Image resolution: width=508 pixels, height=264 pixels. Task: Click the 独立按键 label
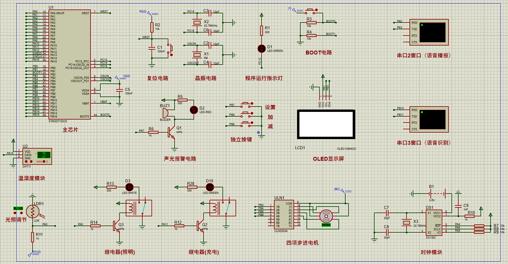(241, 139)
